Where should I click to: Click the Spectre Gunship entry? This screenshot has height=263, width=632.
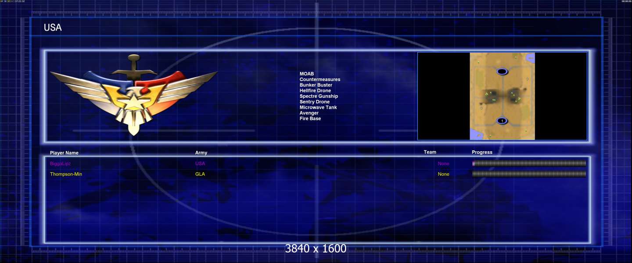pyautogui.click(x=319, y=96)
